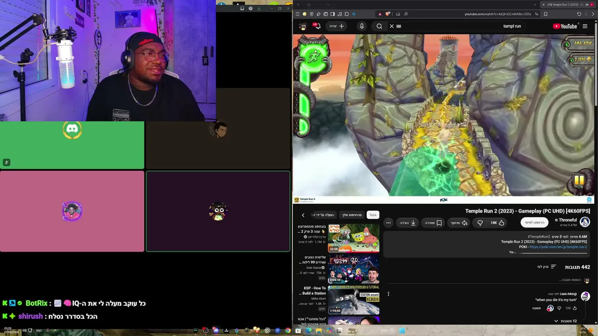Close the Temple Run 2 browser tab

tap(543, 5)
